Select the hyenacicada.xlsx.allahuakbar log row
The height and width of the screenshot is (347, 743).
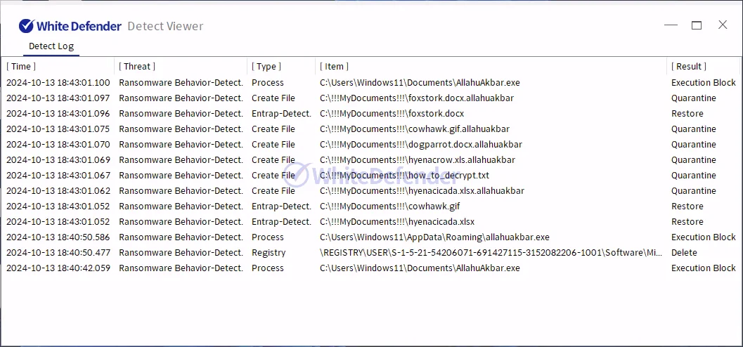click(x=422, y=191)
